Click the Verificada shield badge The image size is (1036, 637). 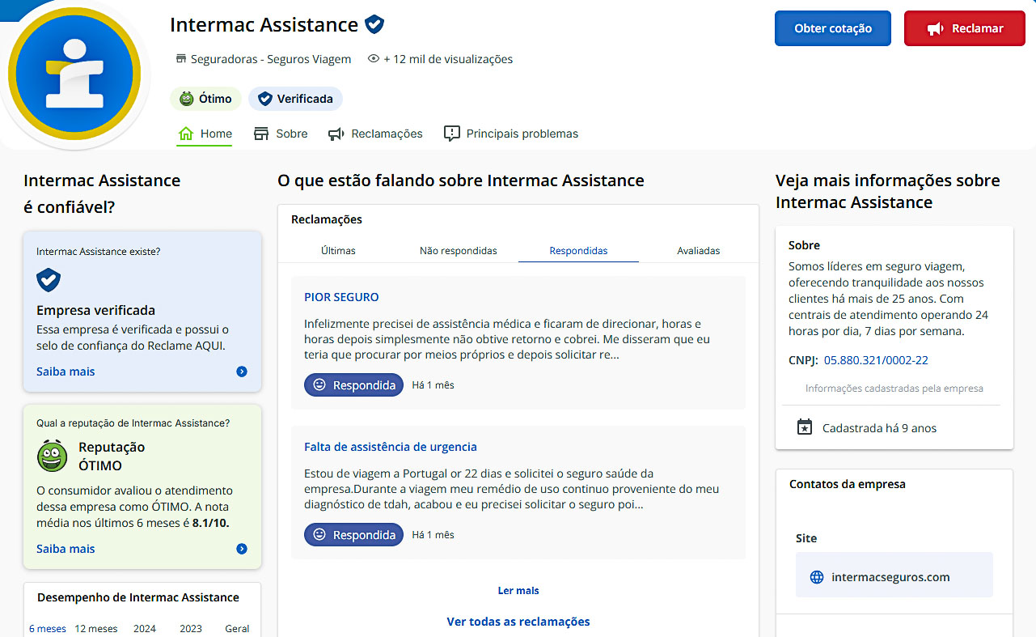pos(295,99)
